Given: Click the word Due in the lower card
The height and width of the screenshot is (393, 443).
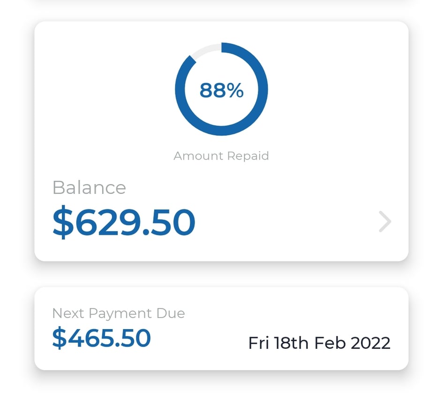Looking at the screenshot, I should click(x=171, y=313).
